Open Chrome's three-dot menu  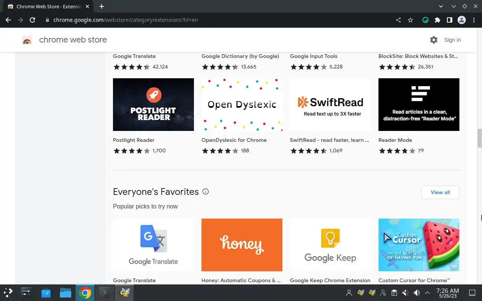pyautogui.click(x=473, y=20)
